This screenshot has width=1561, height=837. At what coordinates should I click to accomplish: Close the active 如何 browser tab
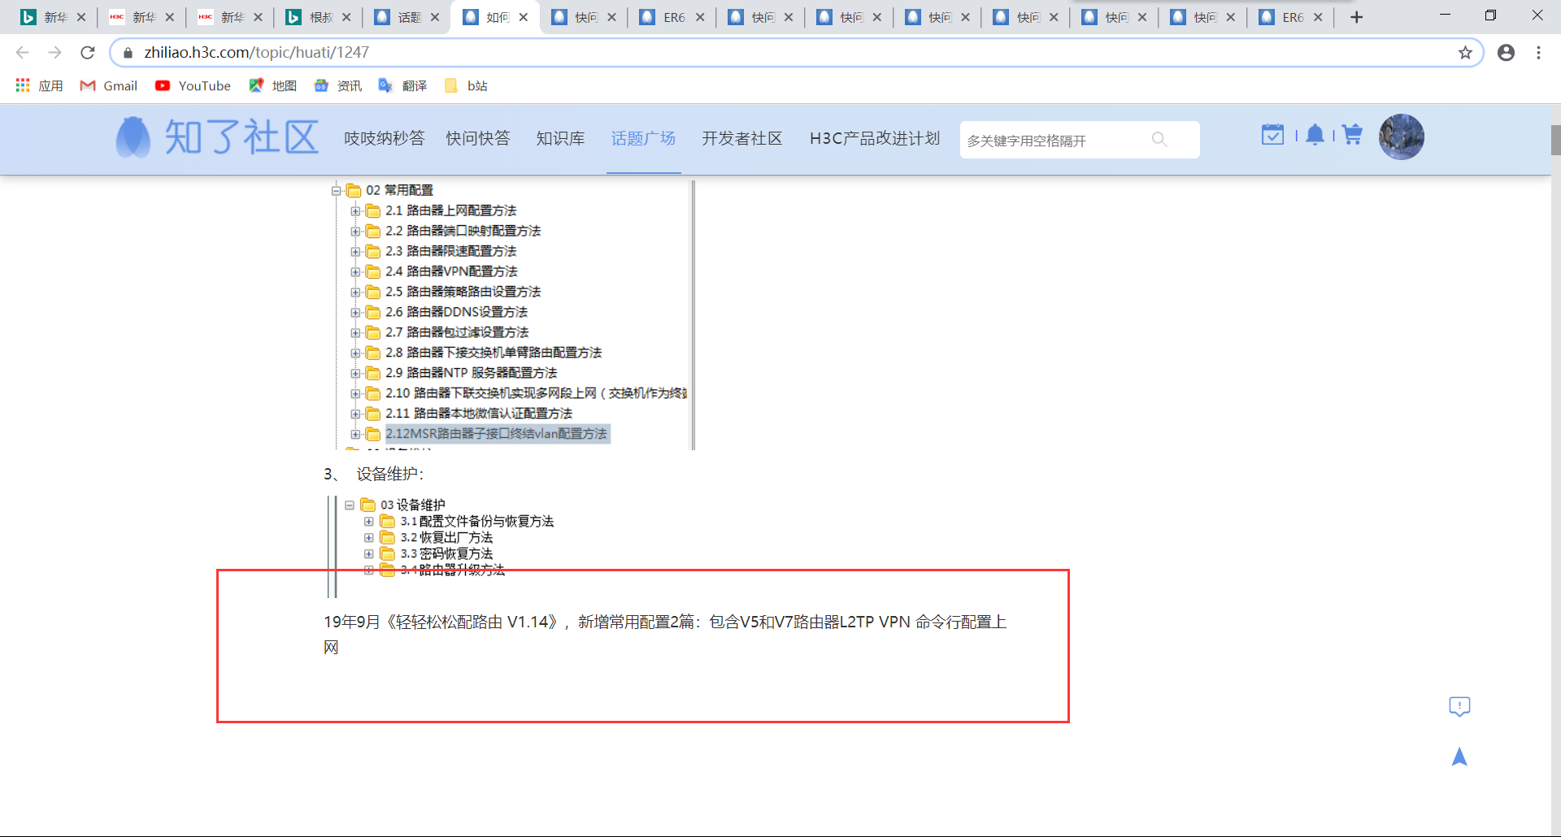(524, 17)
